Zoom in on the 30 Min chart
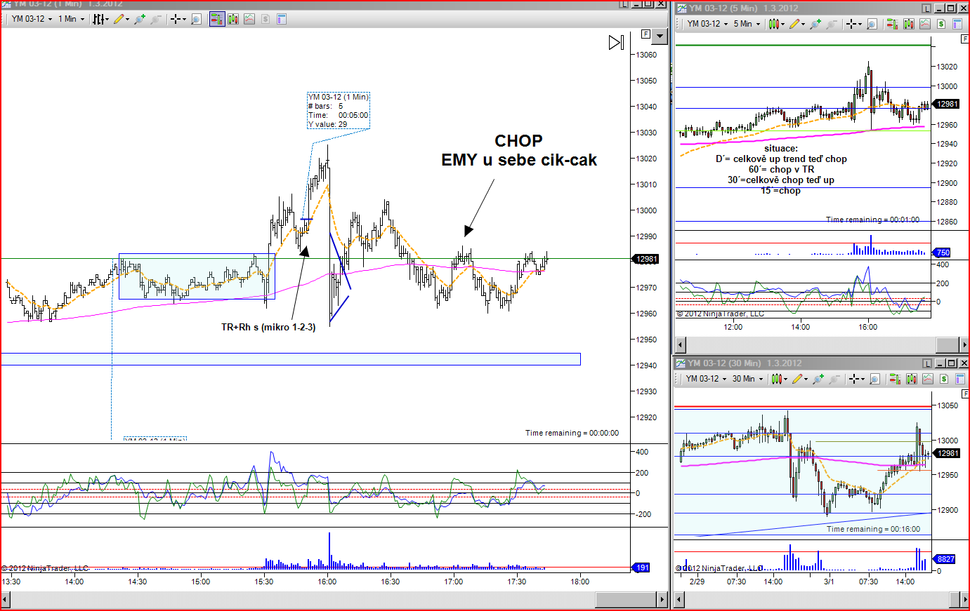Viewport: 970px width, 611px height. 818,379
